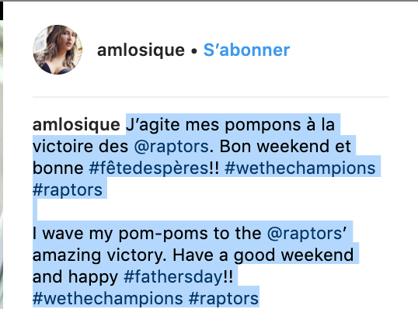Click the phrase 'Bon weekend et' in the caption
Image resolution: width=418 pixels, height=309 pixels.
[285, 146]
